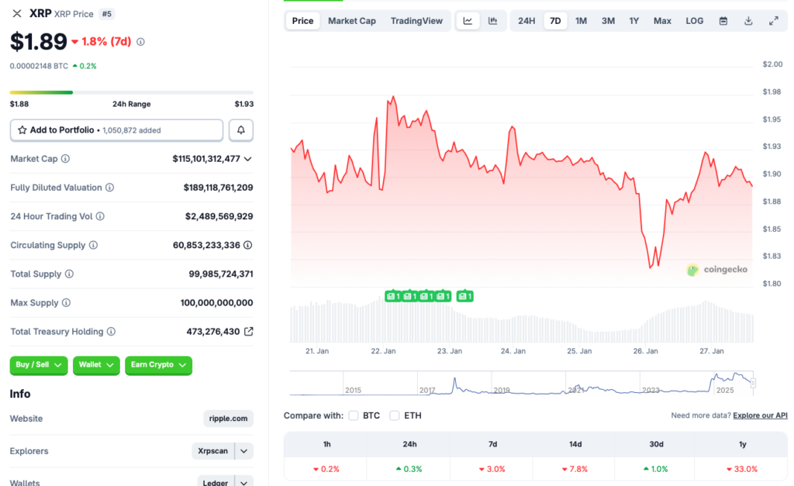Click the 24h Range price bar
Viewport: 794px width, 486px height.
coord(130,91)
